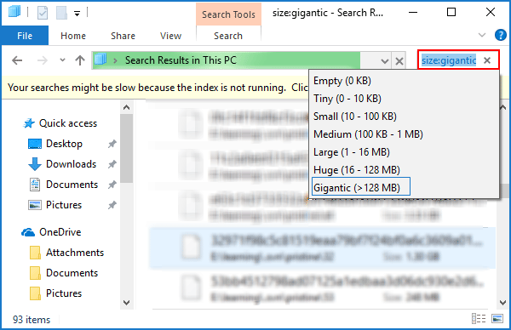Screen dimensions: 511x330
Task: Click the Quick access Documents page icon
Action: [x=35, y=185]
